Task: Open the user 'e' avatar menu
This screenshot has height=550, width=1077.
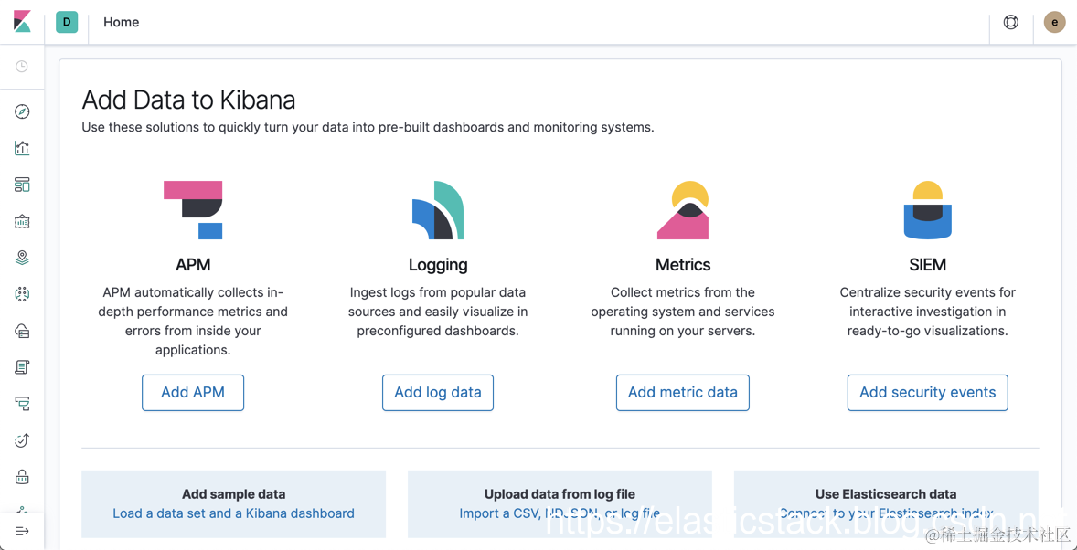Action: click(1054, 22)
